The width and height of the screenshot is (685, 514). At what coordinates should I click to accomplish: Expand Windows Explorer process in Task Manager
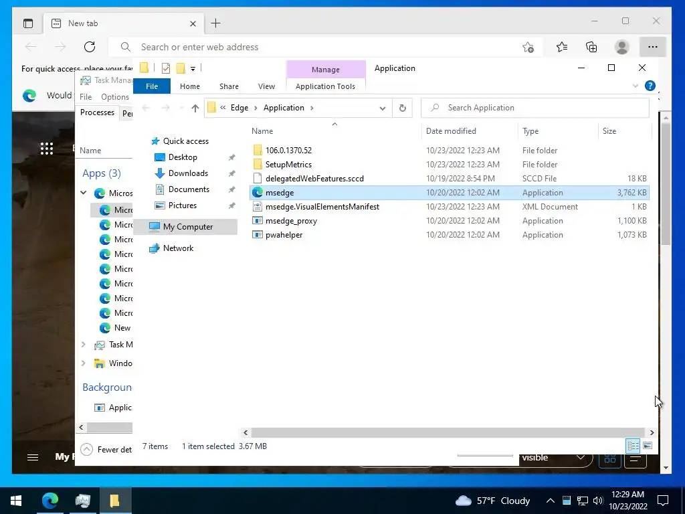click(x=84, y=363)
